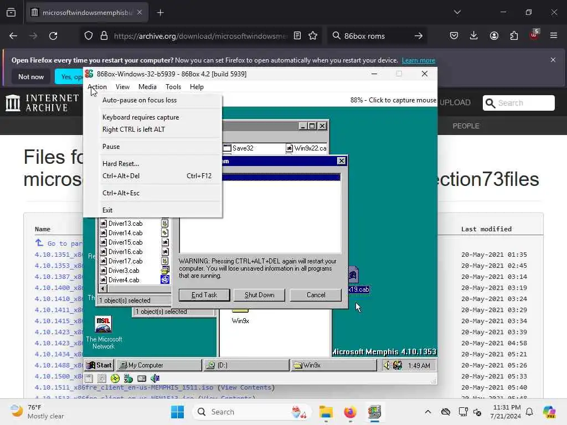The image size is (567, 425).
Task: Click Cancel in the Close Program dialog
Action: click(x=316, y=295)
